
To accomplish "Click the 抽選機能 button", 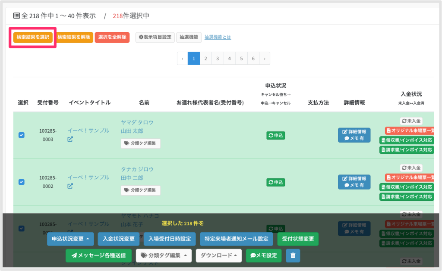I will 189,37.
